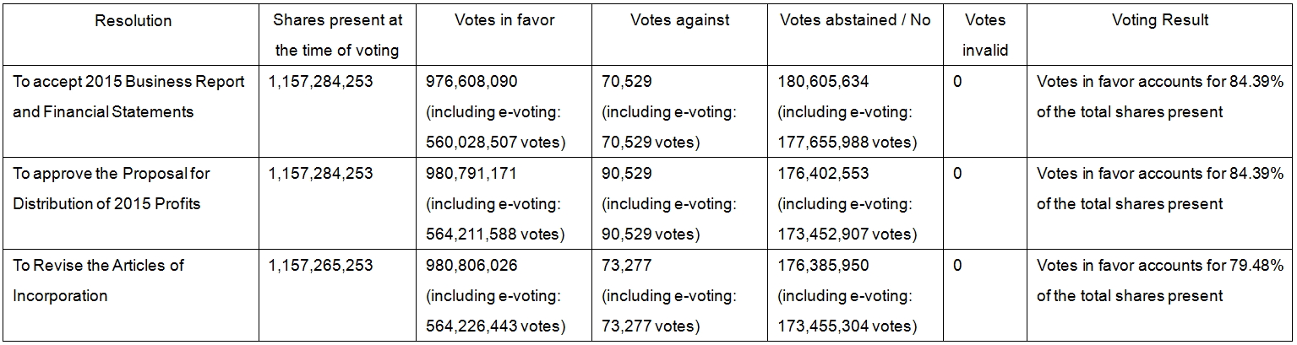The image size is (1297, 345).
Task: Click the Distribution of 2015 Profits resolution cell
Action: tap(112, 188)
